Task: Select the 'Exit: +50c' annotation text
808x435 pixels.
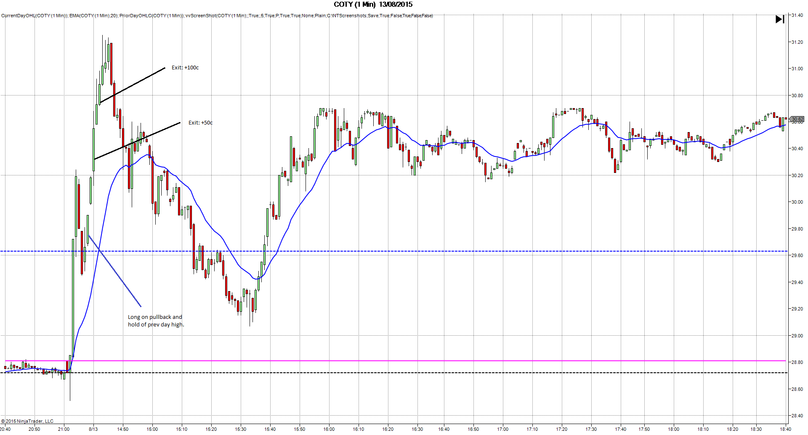Action: tap(200, 123)
